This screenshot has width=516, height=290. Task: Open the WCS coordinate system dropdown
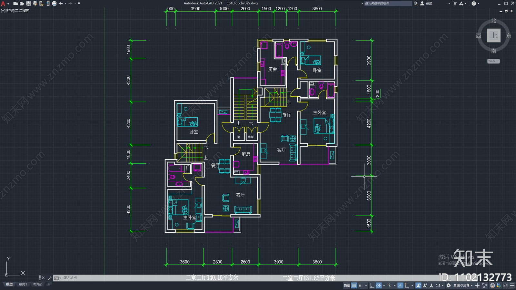tap(493, 61)
